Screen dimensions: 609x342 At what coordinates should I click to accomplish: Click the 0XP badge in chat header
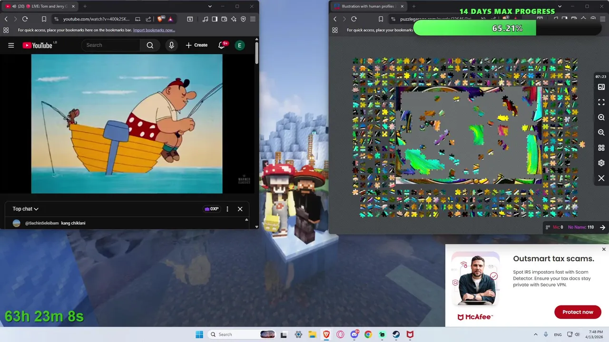[x=212, y=209]
